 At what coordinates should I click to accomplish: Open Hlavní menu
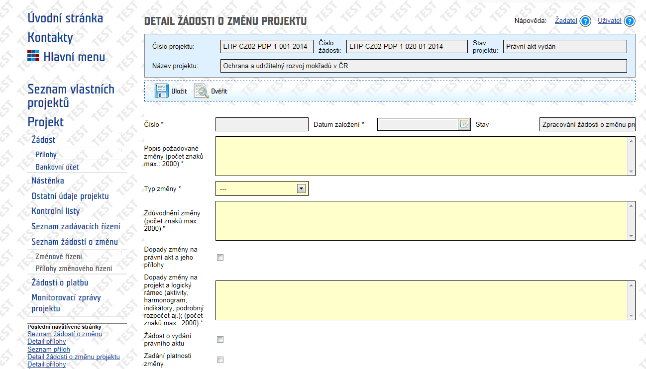coord(74,57)
